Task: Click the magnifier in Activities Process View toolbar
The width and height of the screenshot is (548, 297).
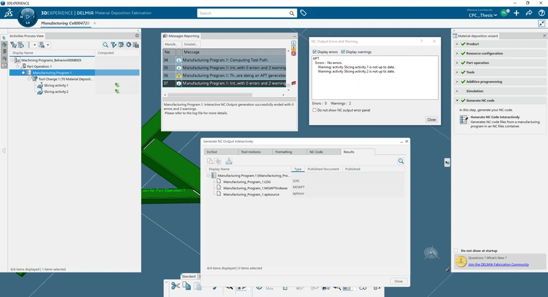Action: (x=105, y=45)
